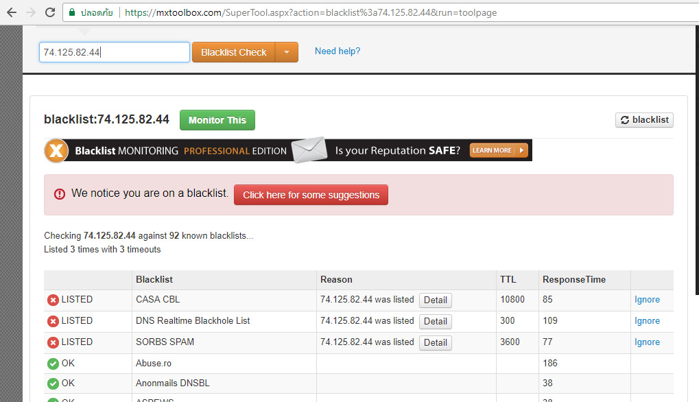Click the blacklist:74.125.82.44 heading
This screenshot has height=402, width=699.
pyautogui.click(x=106, y=119)
